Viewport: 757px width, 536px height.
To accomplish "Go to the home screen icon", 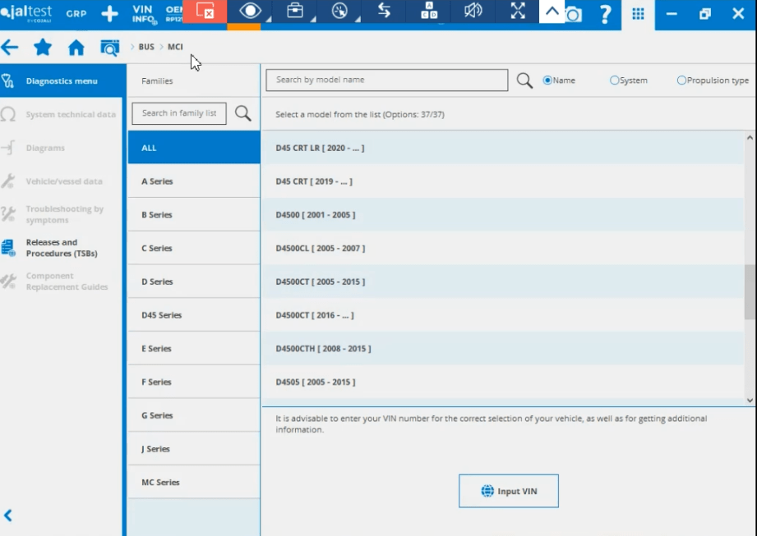I will click(x=76, y=48).
